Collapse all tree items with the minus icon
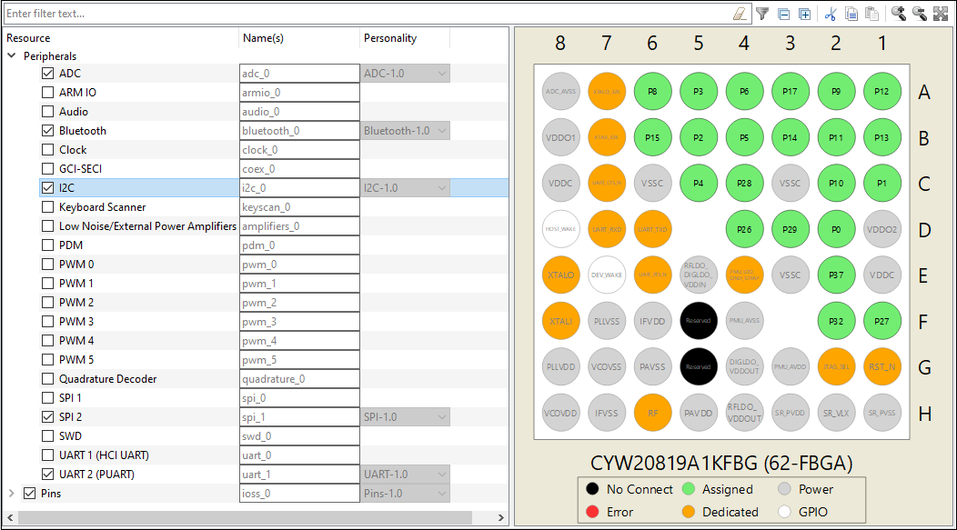The image size is (957, 530). click(x=784, y=14)
